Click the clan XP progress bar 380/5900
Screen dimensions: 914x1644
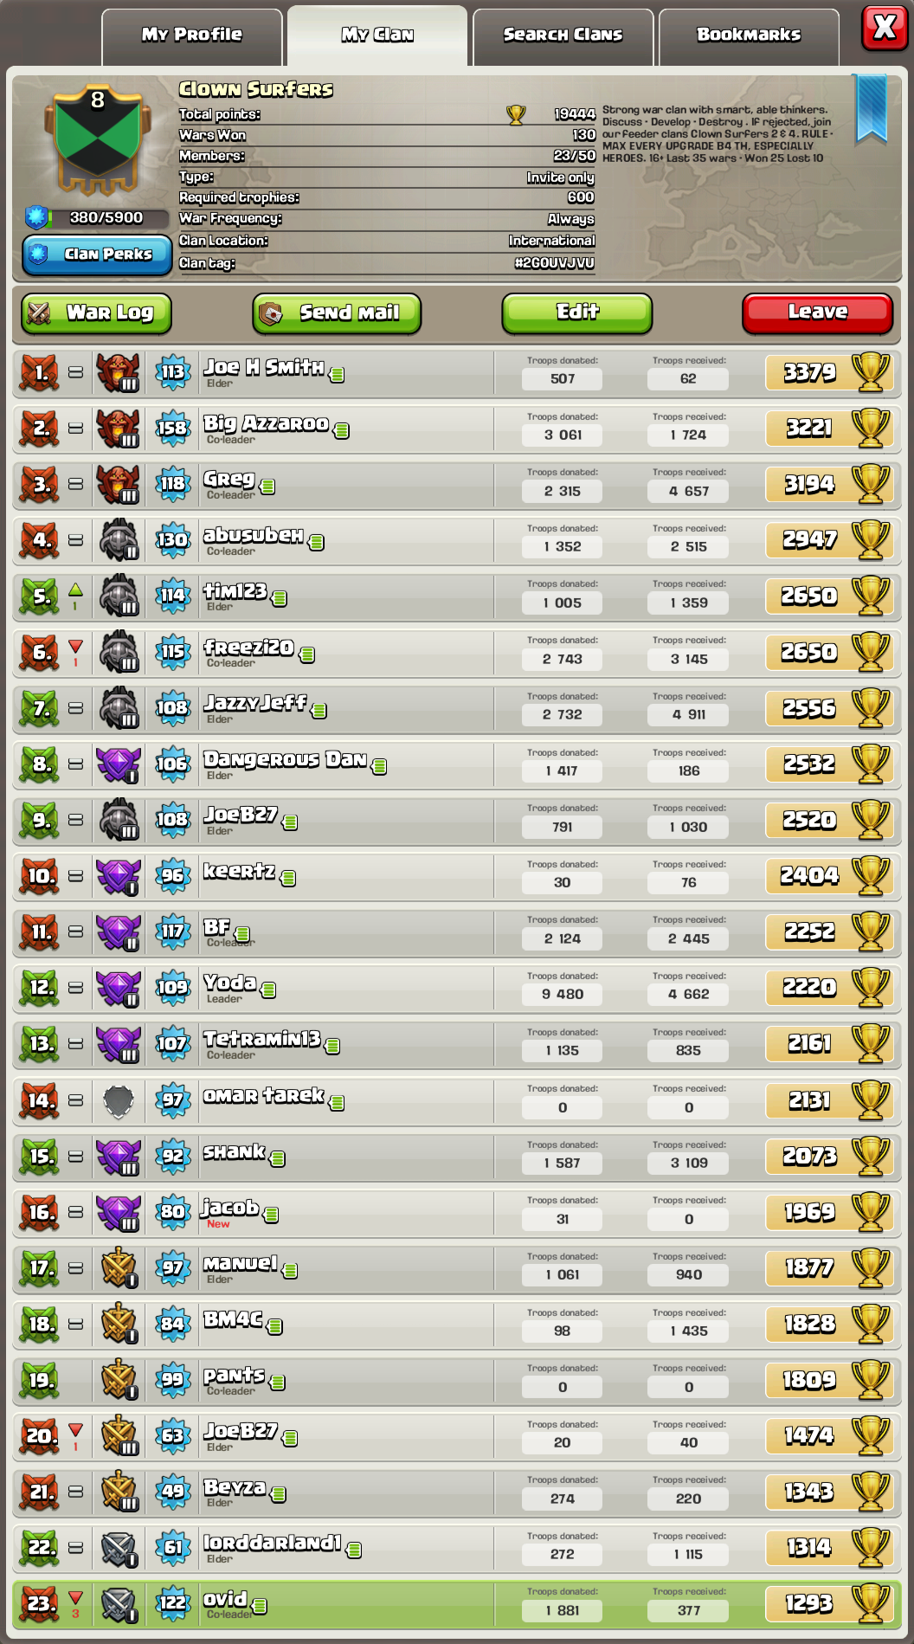(x=98, y=217)
